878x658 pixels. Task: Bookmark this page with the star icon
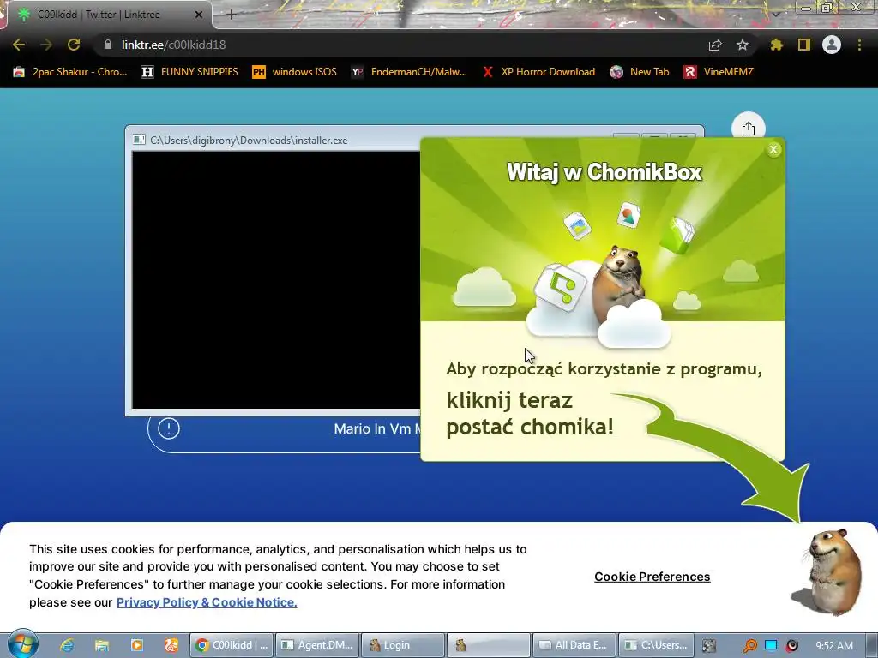coord(743,45)
